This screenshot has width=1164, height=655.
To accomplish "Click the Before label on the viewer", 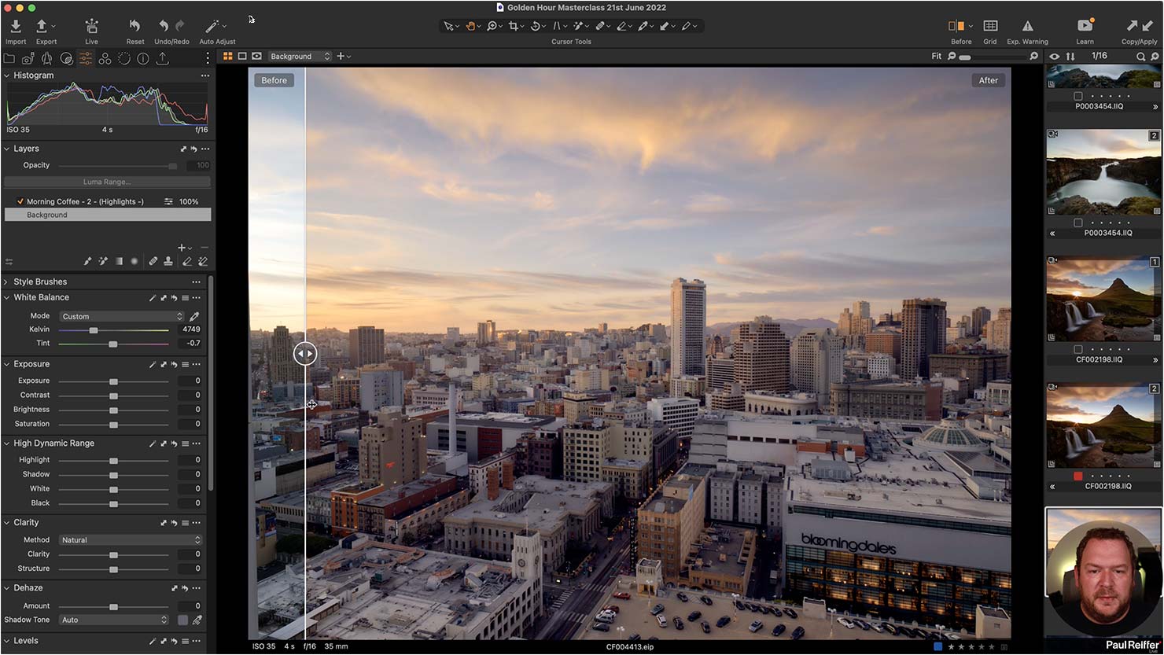I will pyautogui.click(x=274, y=80).
